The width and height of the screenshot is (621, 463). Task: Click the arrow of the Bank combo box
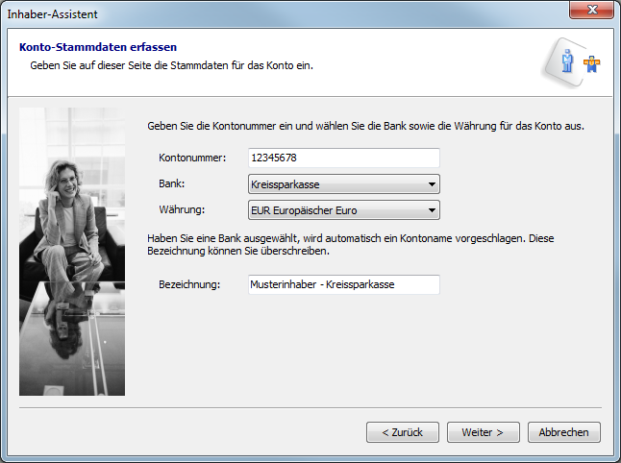(433, 184)
